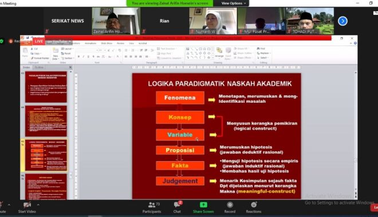Toggle numbered list in the Paragraph group
The width and height of the screenshot is (378, 217).
pyautogui.click(x=133, y=50)
